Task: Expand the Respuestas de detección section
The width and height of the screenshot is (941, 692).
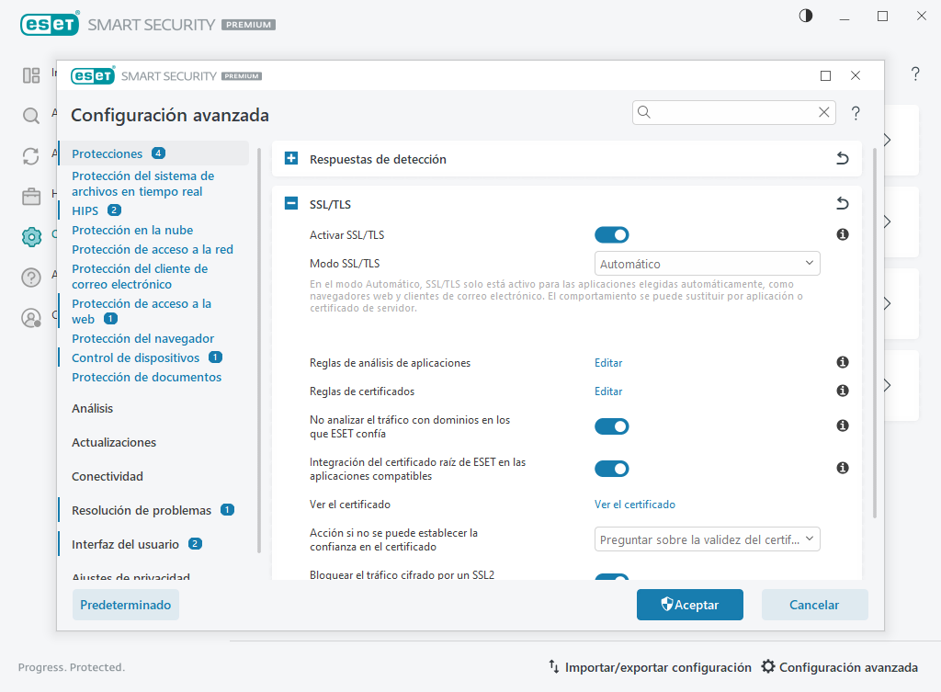Action: pyautogui.click(x=290, y=158)
